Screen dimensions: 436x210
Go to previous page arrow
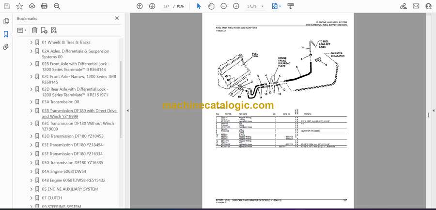click(x=140, y=6)
